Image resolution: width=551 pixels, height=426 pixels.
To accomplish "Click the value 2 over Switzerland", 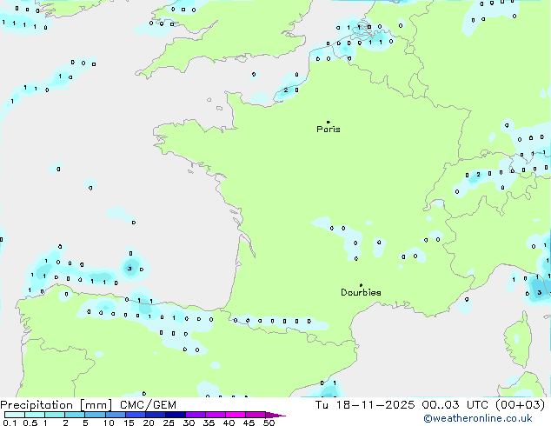I will [x=478, y=175].
